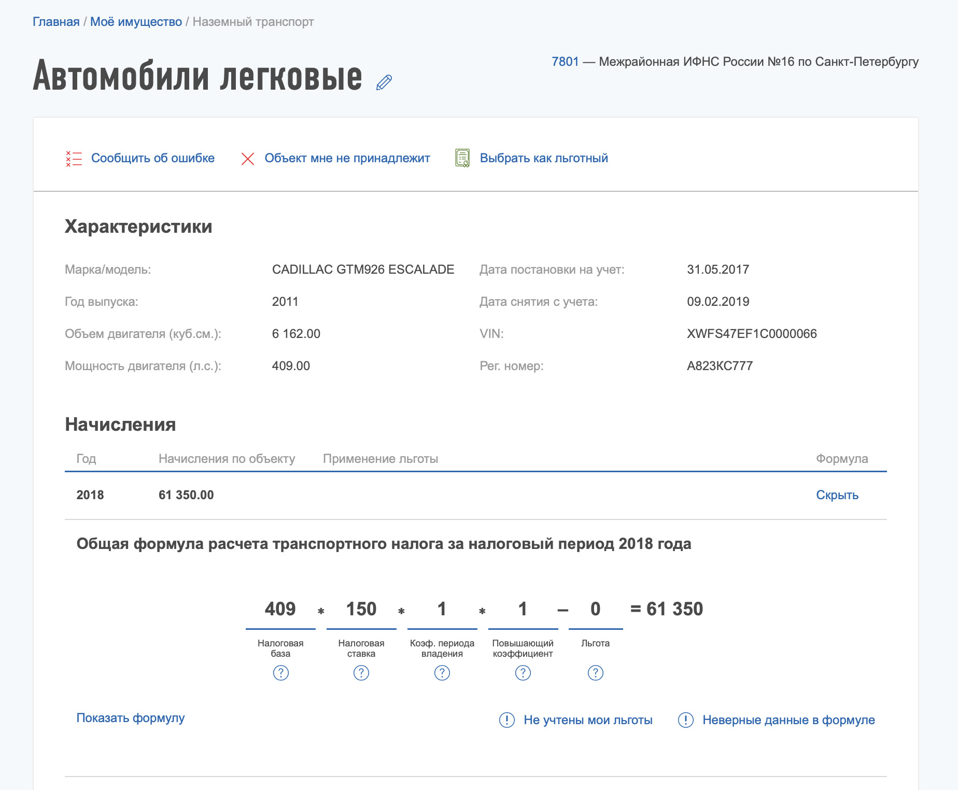Click the red X icon for object not mine
Viewport: 958px width, 790px height.
tap(248, 159)
